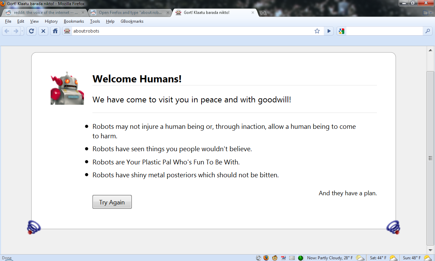
Task: Open the Greasemonkey monkey icon in status bar
Action: 275,258
